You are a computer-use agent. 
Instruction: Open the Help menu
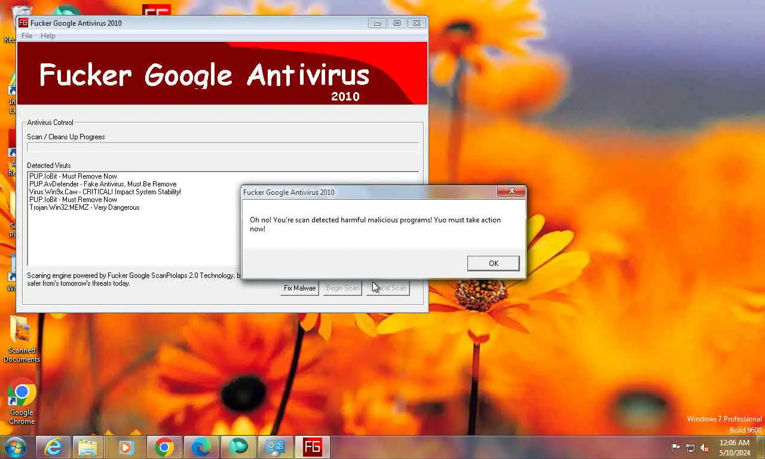(x=48, y=36)
